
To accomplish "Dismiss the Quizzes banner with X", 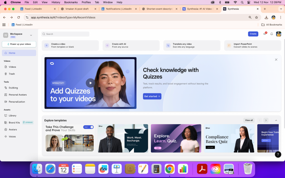I will [x=276, y=60].
